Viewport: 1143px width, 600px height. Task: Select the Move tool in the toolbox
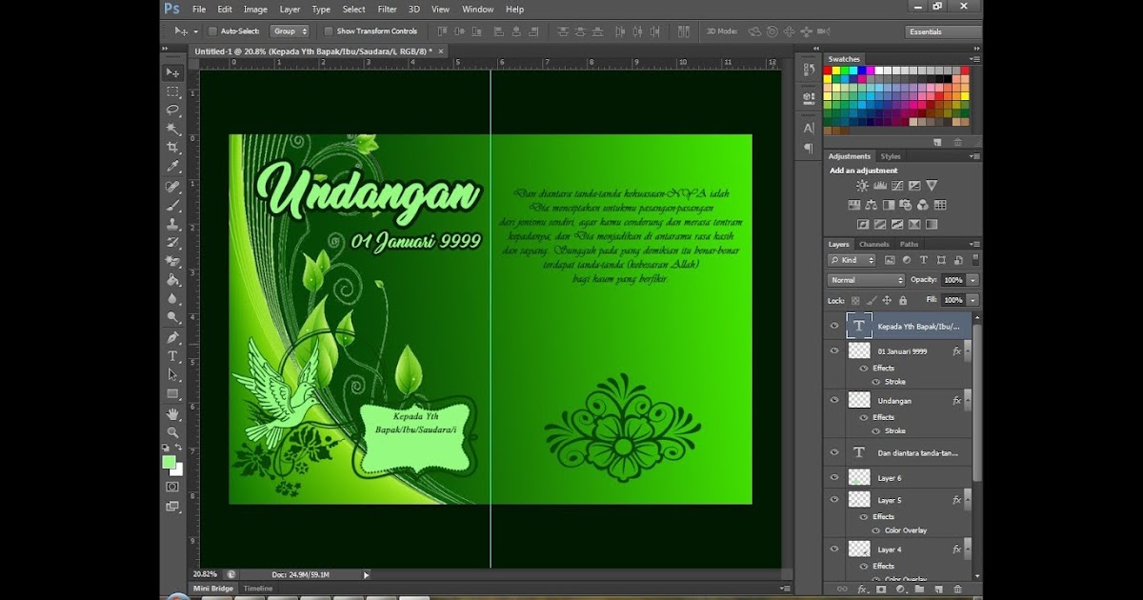pos(172,72)
